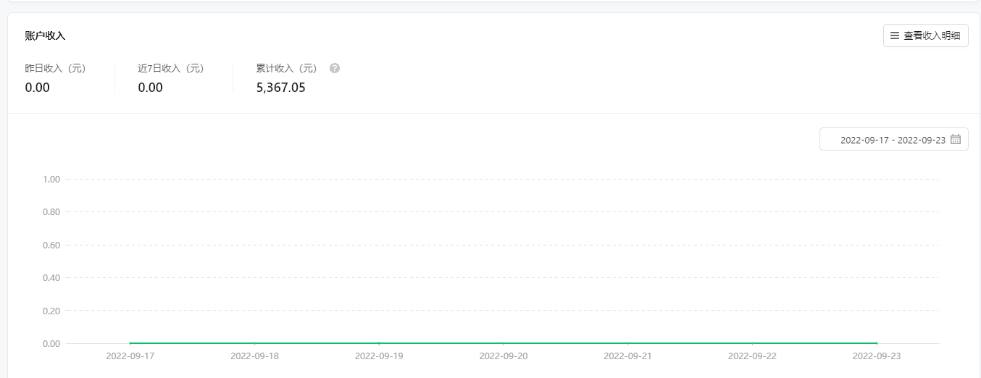Viewport: 981px width, 378px height.
Task: Select the 2022-09-19 data point on chart
Action: click(379, 343)
